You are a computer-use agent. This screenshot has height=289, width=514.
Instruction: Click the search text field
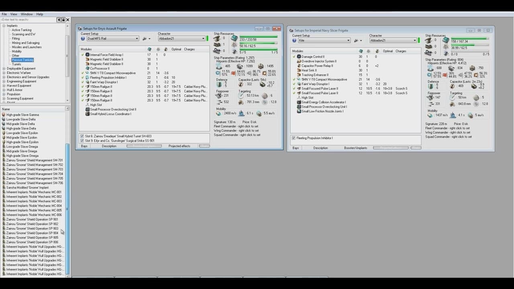coord(28,20)
